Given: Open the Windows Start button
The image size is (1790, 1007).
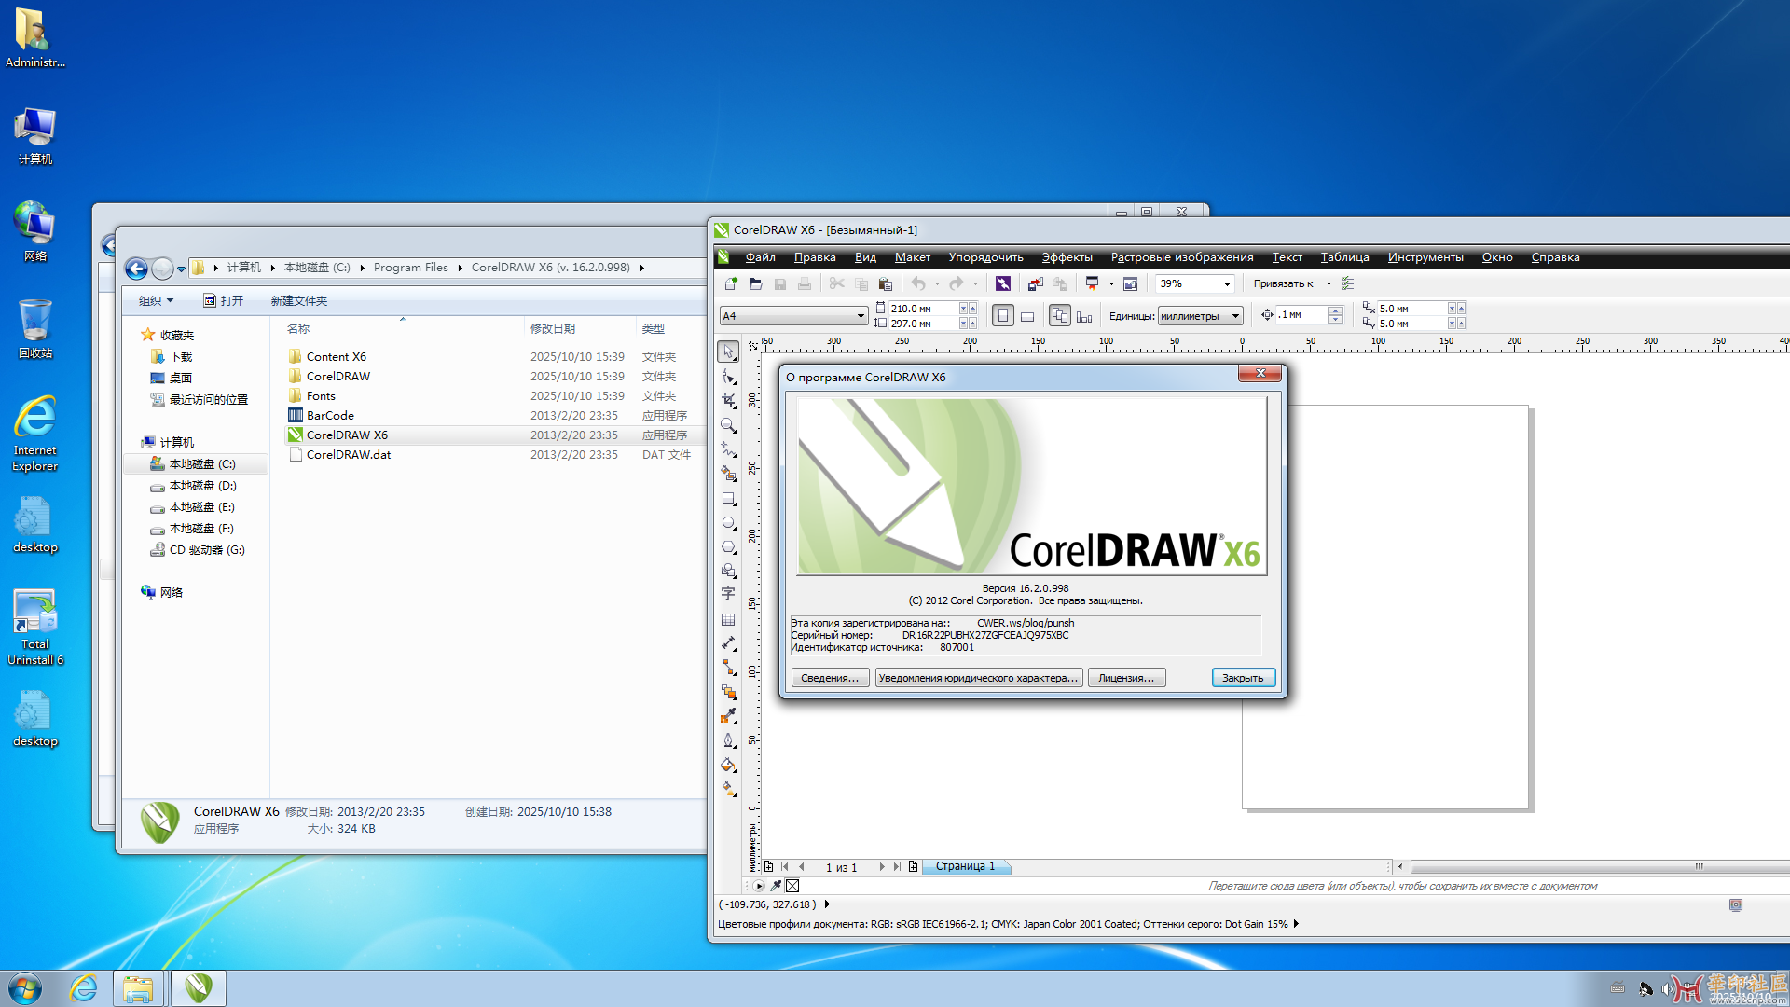Looking at the screenshot, I should tap(25, 988).
